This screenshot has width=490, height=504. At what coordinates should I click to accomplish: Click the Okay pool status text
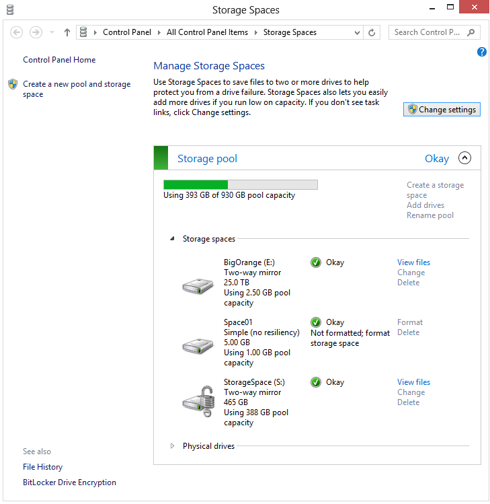[x=437, y=158]
